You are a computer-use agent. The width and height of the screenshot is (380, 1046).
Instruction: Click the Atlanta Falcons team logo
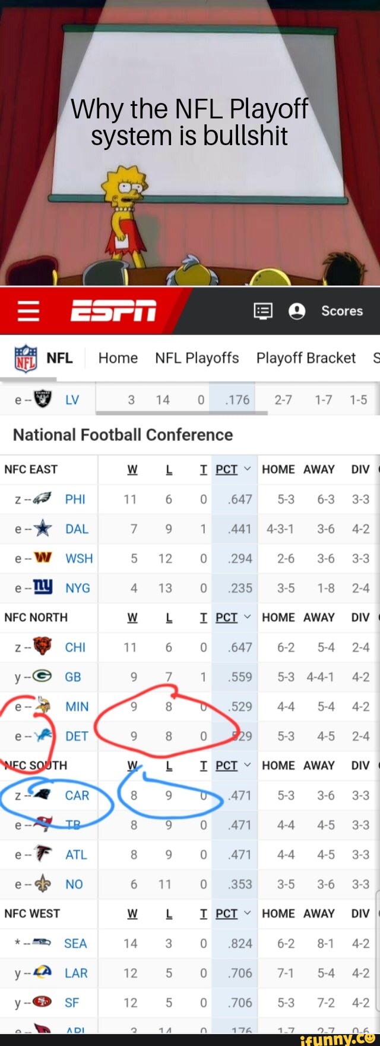pos(42,854)
